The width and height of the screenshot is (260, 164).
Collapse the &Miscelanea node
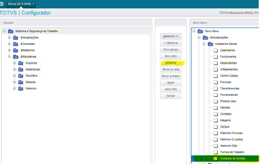point(9,57)
